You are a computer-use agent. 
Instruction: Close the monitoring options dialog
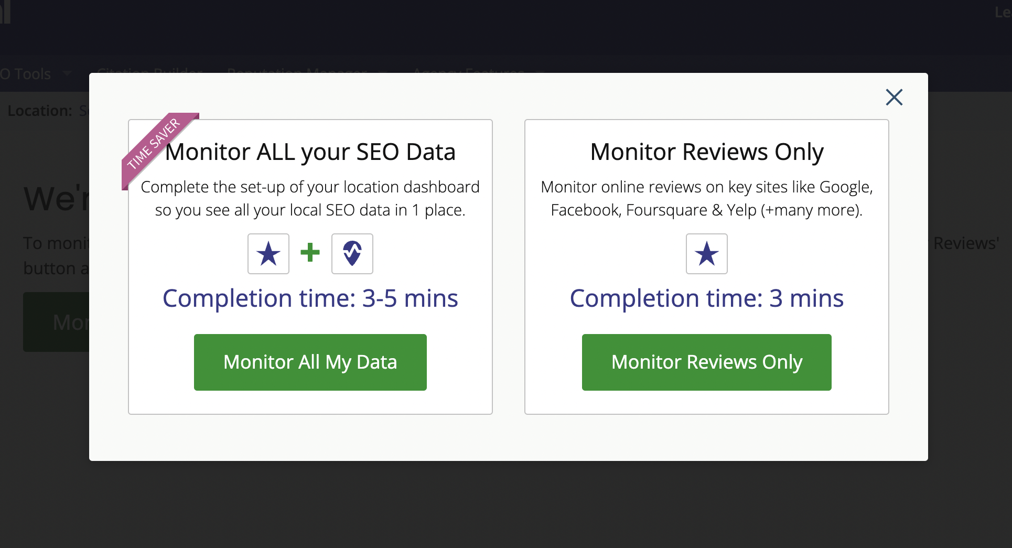[894, 97]
